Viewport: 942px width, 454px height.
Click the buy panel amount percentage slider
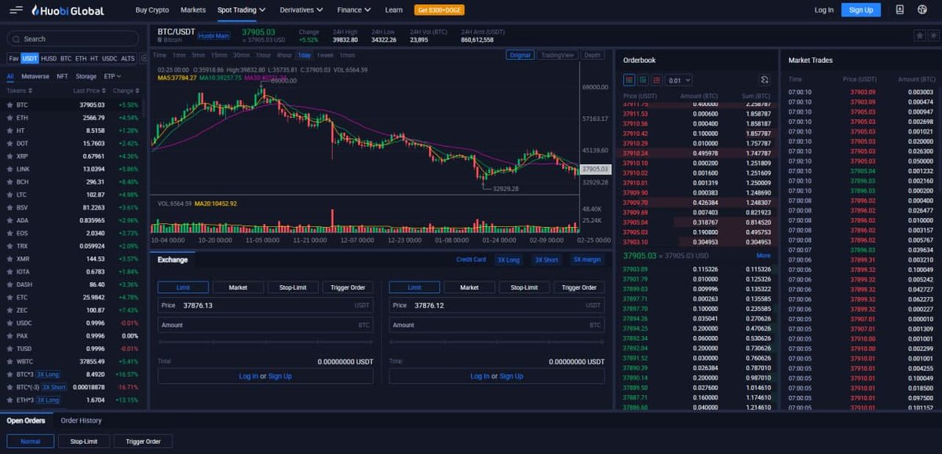click(x=265, y=342)
